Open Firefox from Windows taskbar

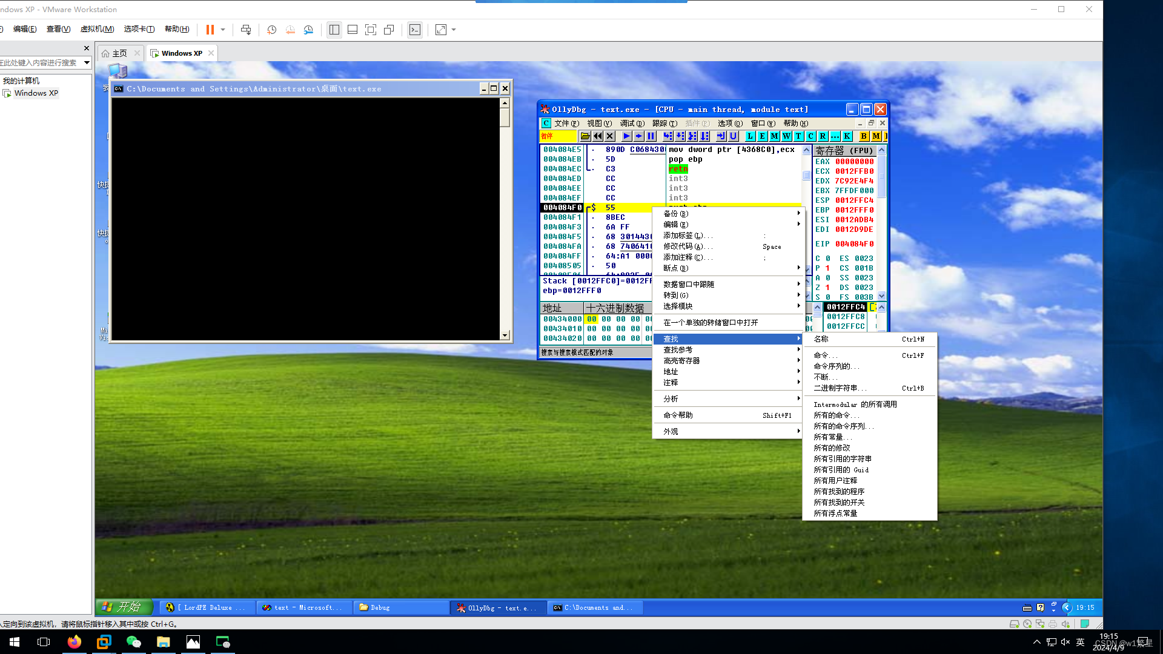(75, 642)
